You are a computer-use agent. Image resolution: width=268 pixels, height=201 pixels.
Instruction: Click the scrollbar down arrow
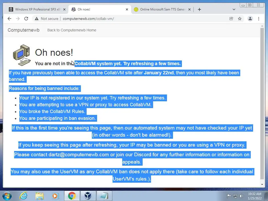(262, 185)
